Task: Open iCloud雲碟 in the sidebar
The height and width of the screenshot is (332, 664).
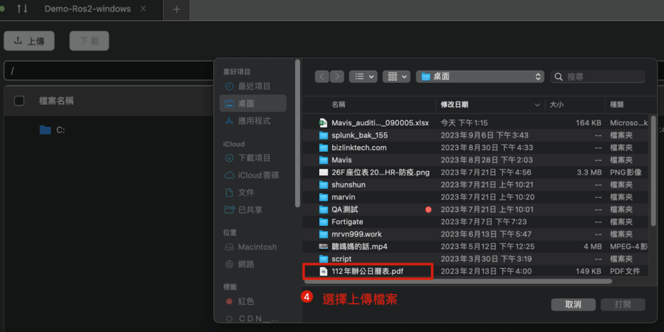Action: 257,175
